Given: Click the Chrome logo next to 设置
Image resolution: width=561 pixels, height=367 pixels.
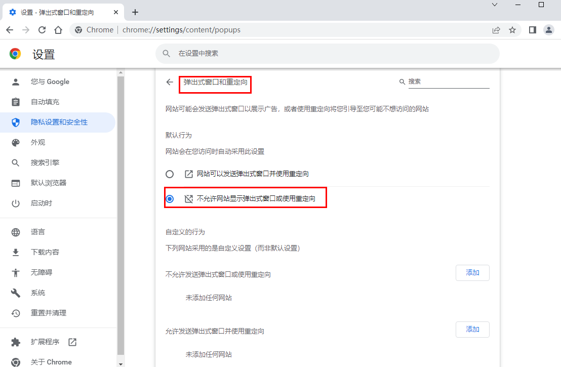Looking at the screenshot, I should (15, 54).
